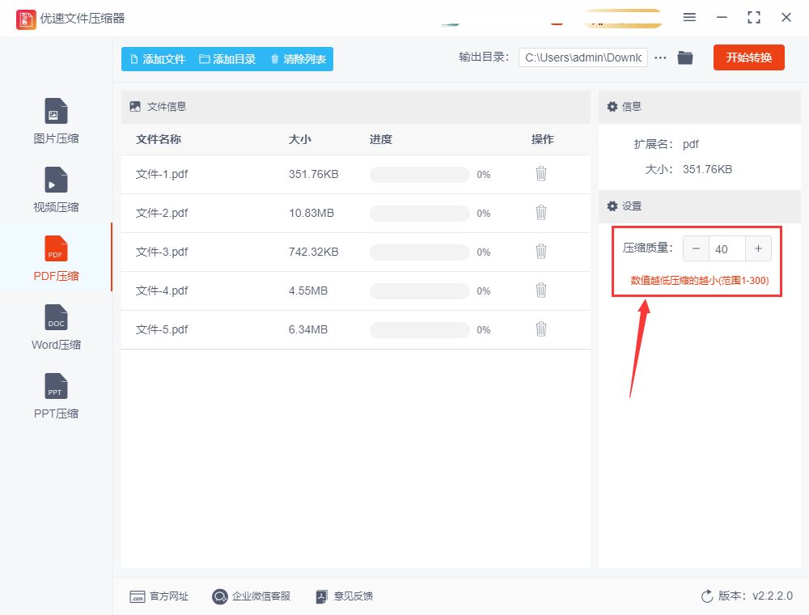Decrease compression quality with minus button
The width and height of the screenshot is (809, 615).
[696, 248]
